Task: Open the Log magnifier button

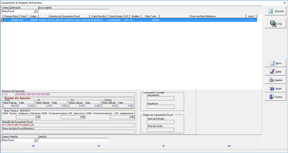Action: (275, 24)
